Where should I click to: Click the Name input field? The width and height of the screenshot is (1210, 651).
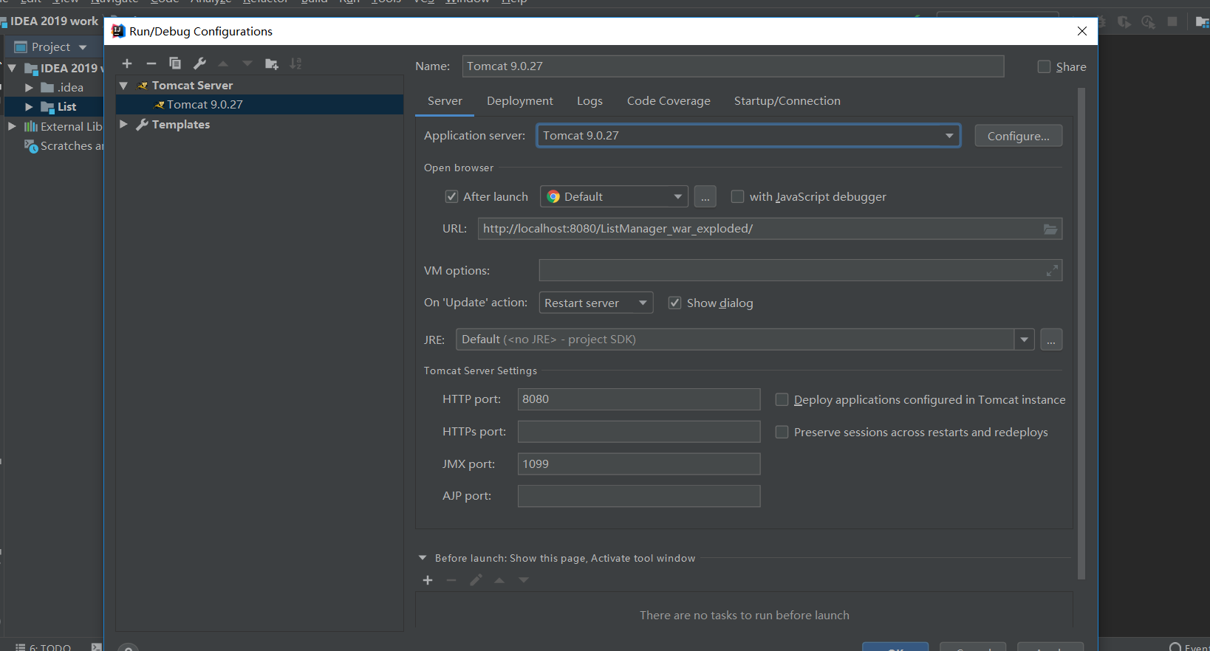pyautogui.click(x=733, y=66)
